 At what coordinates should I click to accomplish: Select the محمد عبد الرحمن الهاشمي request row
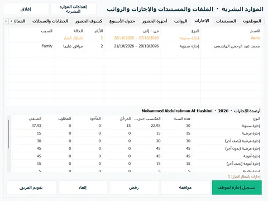pos(135,46)
